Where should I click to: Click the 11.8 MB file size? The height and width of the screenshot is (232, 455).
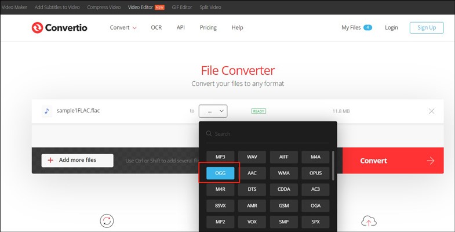341,111
